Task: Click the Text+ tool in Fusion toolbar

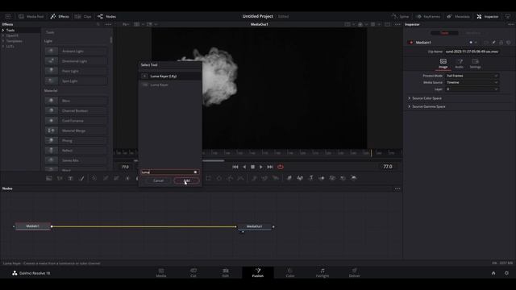Action: [70, 178]
